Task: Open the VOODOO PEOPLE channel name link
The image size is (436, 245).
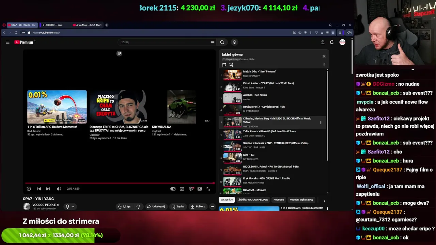Action: pyautogui.click(x=44, y=205)
